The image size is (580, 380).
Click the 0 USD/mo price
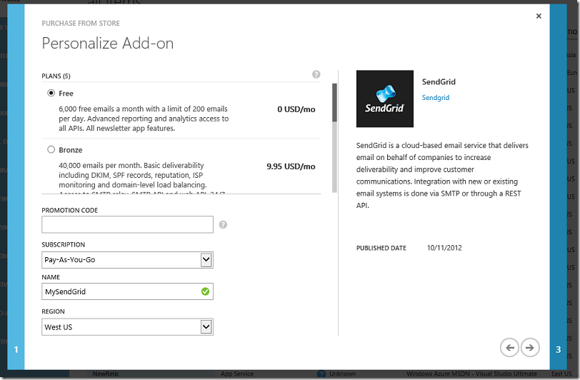coord(296,109)
